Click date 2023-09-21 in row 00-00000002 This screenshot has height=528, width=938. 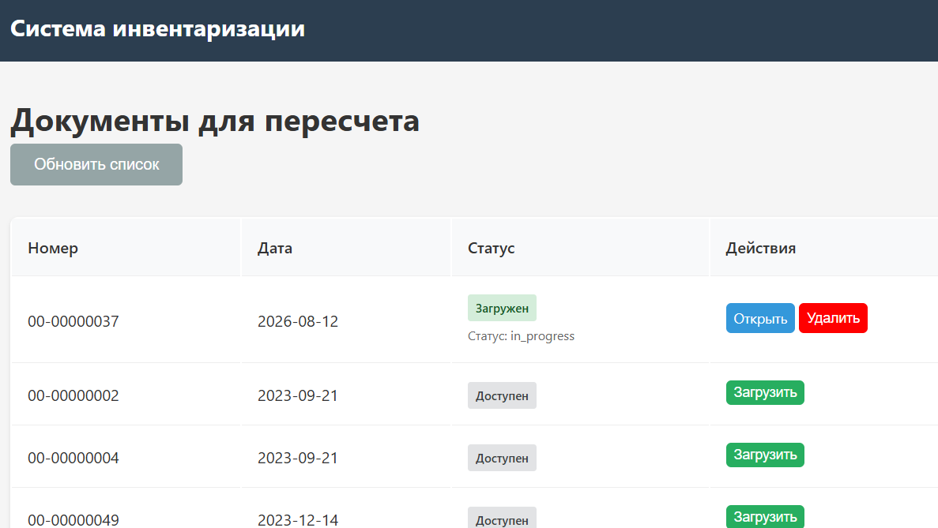[298, 395]
